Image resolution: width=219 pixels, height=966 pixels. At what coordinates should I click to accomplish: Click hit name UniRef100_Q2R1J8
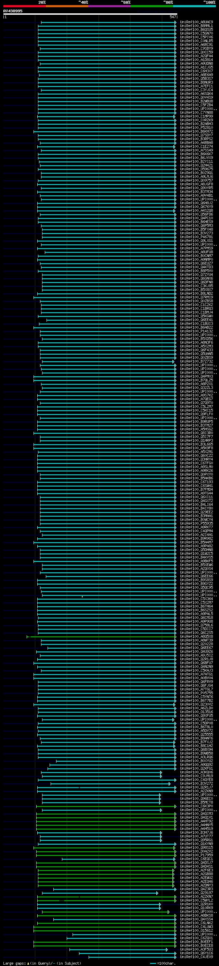tap(196, 659)
